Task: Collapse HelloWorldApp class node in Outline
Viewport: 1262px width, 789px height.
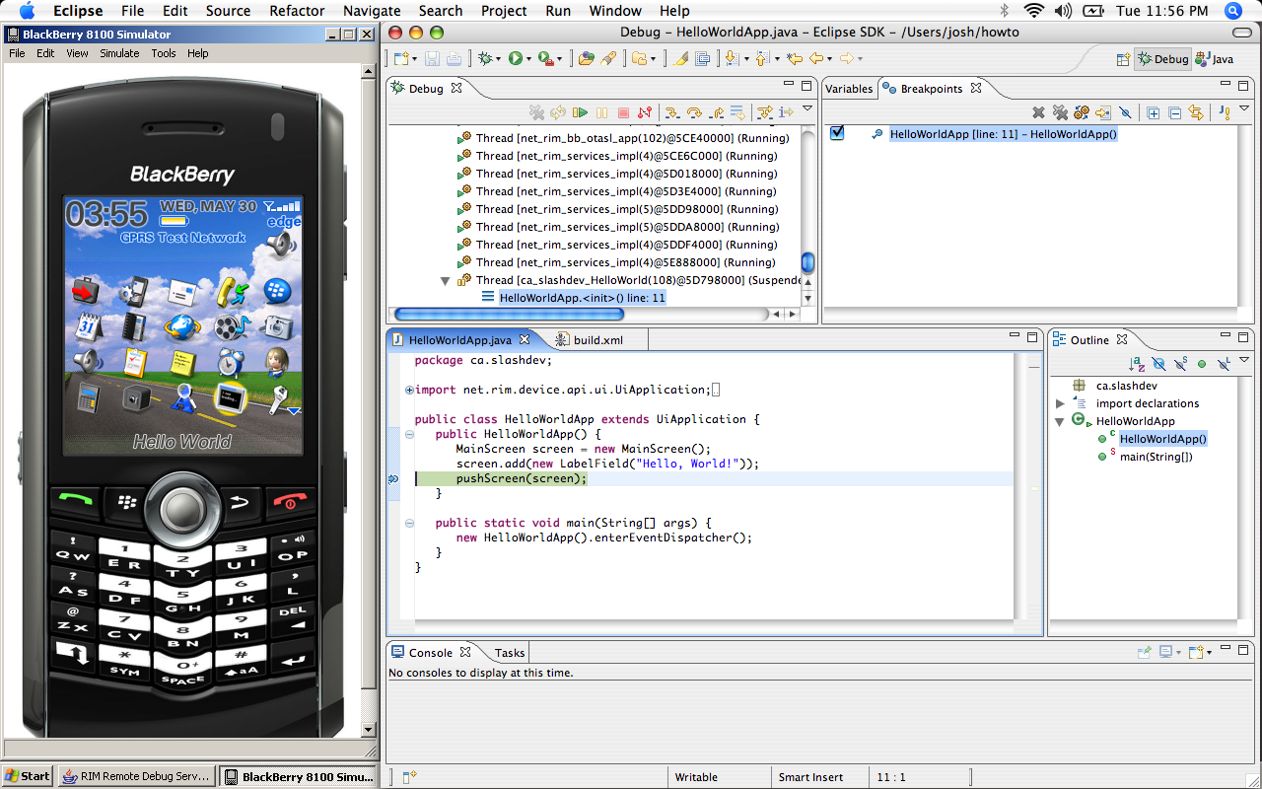Action: pos(1060,421)
